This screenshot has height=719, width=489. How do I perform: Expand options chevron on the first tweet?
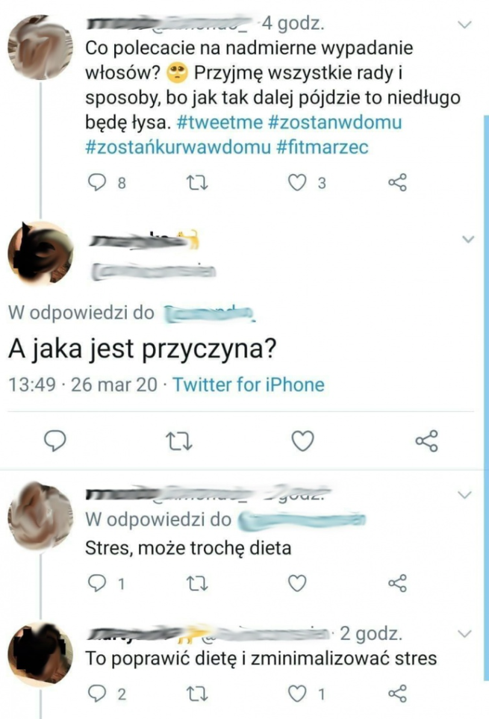pos(465,25)
